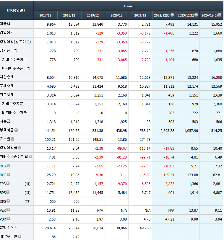This screenshot has width=224, height=240.
Task: Click the PBR estimate 47.21
Action: tap(170, 220)
